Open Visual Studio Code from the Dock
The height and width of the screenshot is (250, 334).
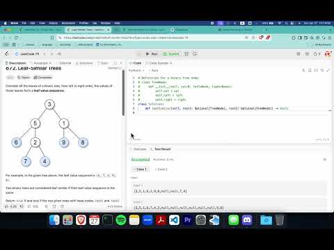click(174, 220)
